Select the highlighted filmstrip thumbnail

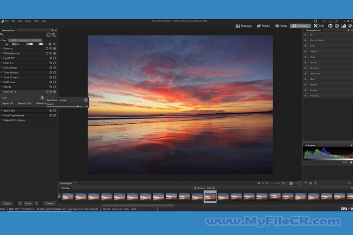[210, 197]
